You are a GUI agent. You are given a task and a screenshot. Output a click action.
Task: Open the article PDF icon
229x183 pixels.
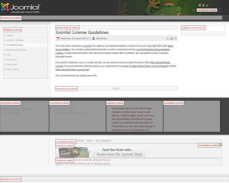[x=167, y=38]
